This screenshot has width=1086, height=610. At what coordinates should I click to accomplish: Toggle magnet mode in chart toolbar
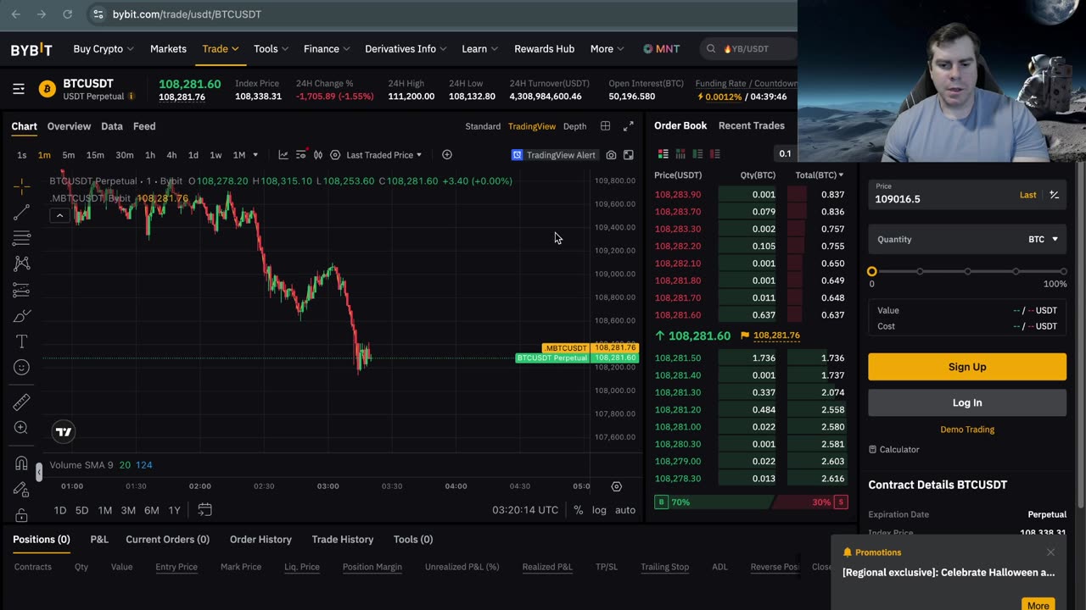(22, 463)
